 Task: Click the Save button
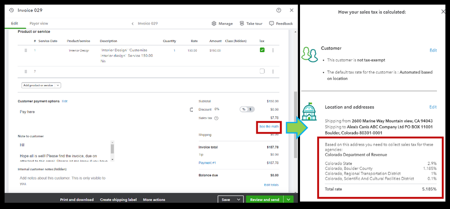[226, 200]
